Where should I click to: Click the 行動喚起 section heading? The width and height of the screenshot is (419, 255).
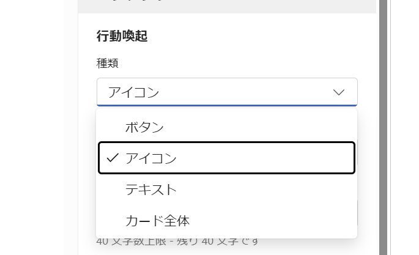click(x=122, y=36)
